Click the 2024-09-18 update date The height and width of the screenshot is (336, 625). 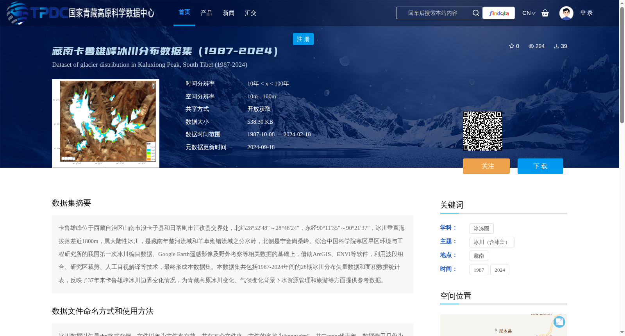(261, 147)
